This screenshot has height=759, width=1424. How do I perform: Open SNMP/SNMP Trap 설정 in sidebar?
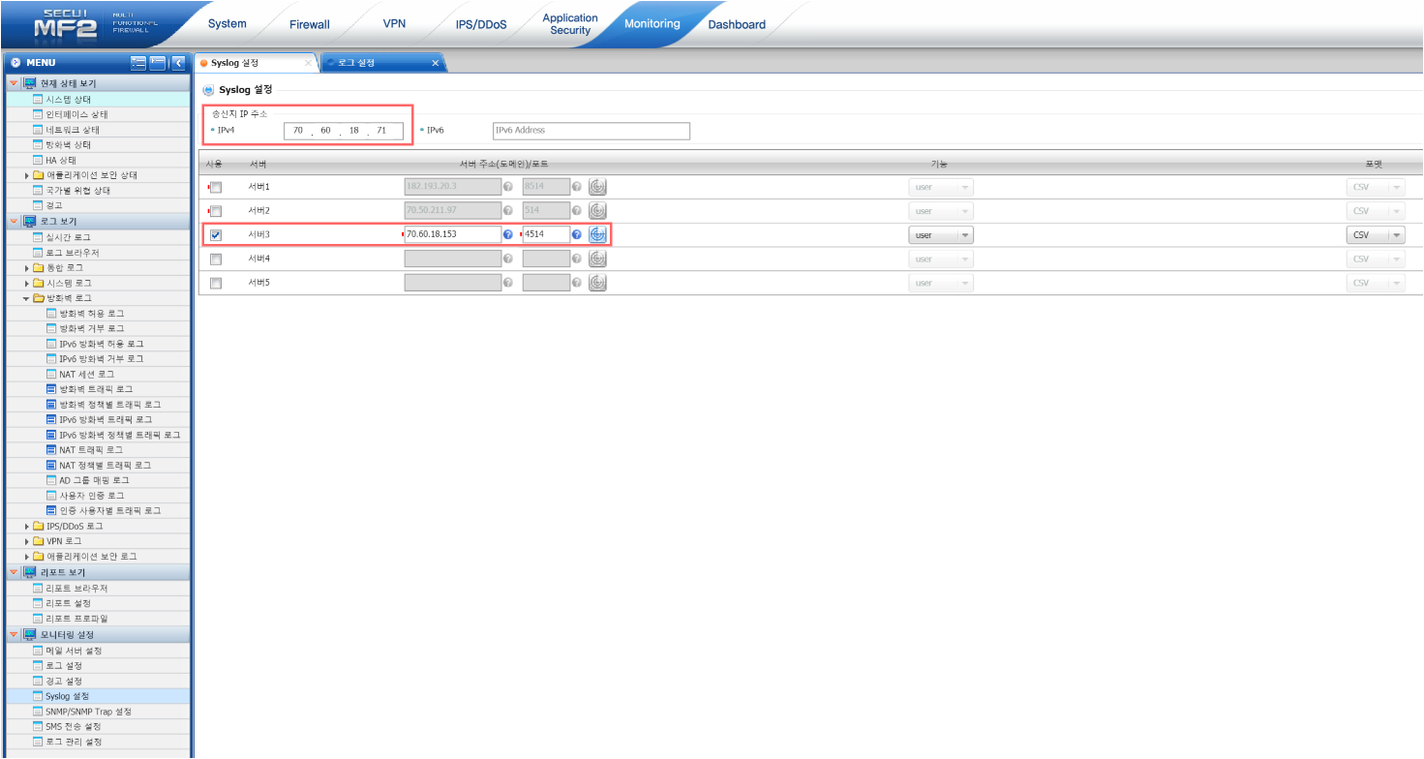pos(88,712)
